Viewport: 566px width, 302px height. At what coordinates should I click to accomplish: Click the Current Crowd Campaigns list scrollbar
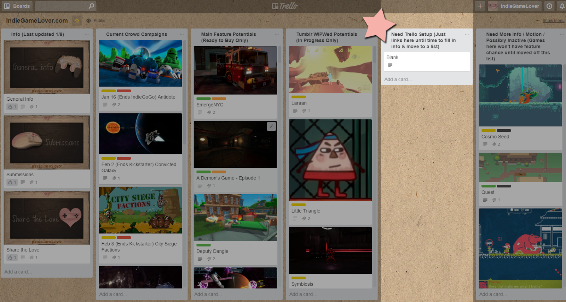(x=185, y=92)
